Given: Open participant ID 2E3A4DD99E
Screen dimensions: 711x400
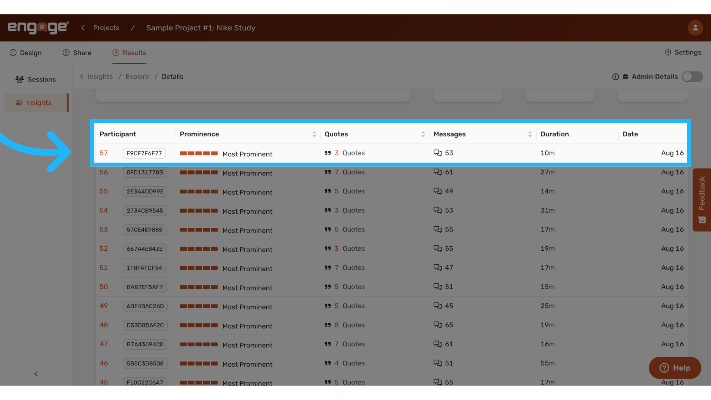Looking at the screenshot, I should coord(145,191).
